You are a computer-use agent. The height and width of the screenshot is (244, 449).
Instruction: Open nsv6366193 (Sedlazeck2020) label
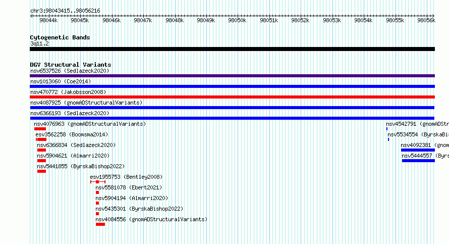[70, 113]
